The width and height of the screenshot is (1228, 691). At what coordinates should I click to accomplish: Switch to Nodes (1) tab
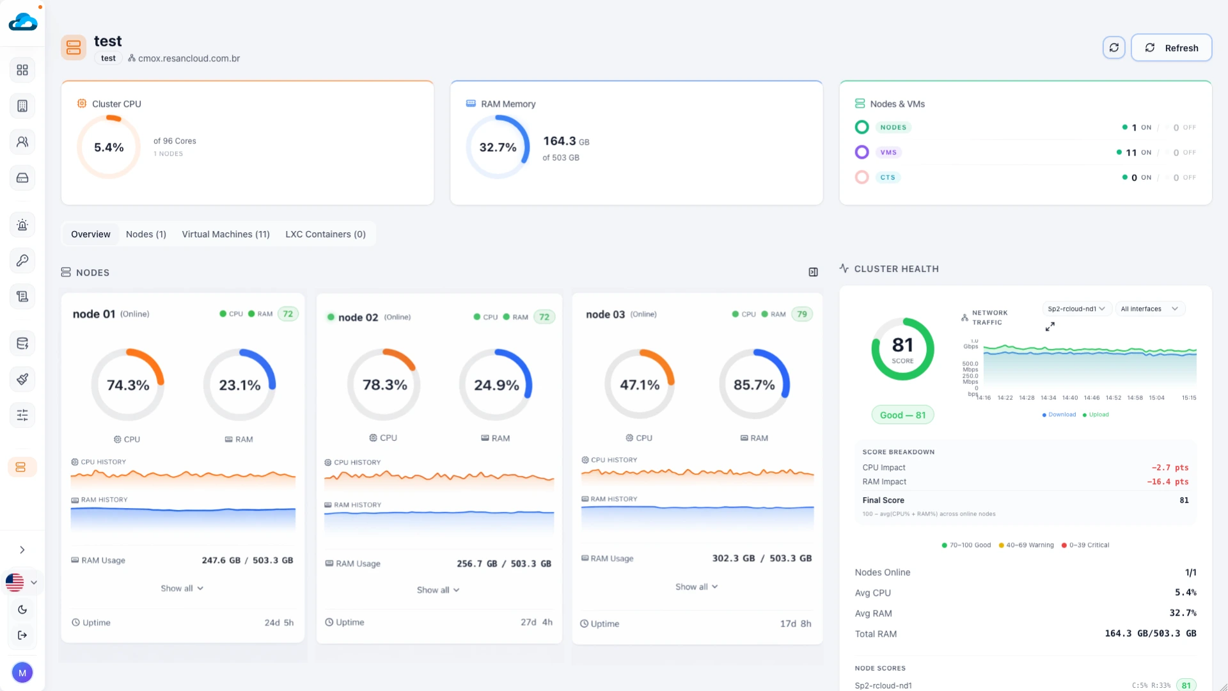pos(146,234)
